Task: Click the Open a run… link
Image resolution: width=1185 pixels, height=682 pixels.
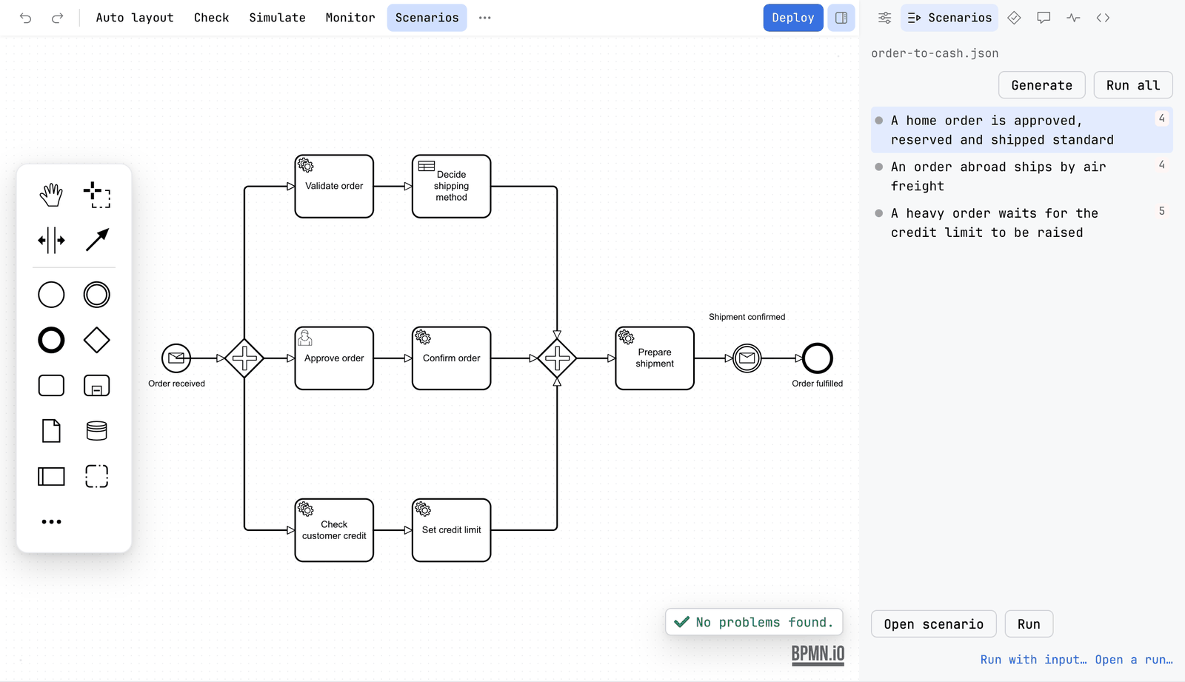Action: (1134, 660)
